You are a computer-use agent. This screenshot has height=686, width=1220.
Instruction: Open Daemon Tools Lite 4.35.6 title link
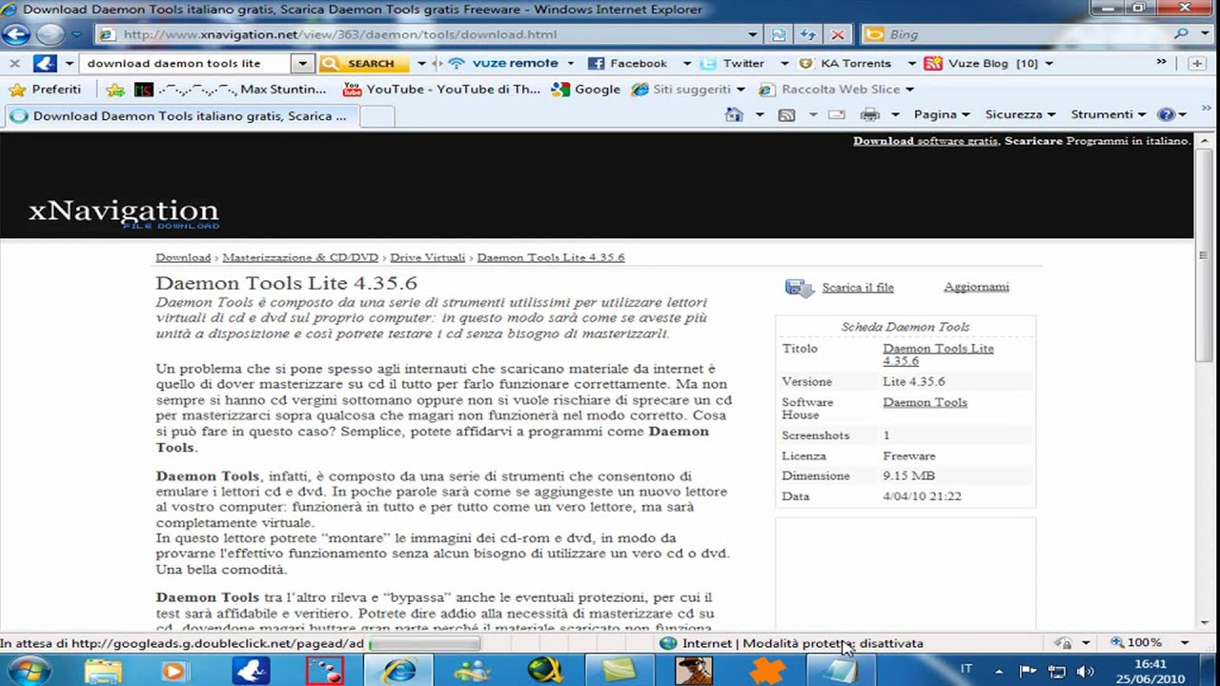point(938,354)
